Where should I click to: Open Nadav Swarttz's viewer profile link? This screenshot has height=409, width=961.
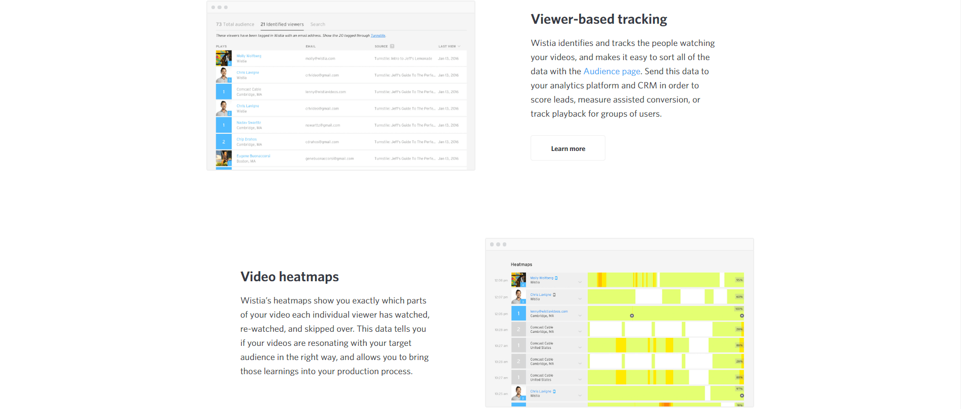tap(249, 123)
